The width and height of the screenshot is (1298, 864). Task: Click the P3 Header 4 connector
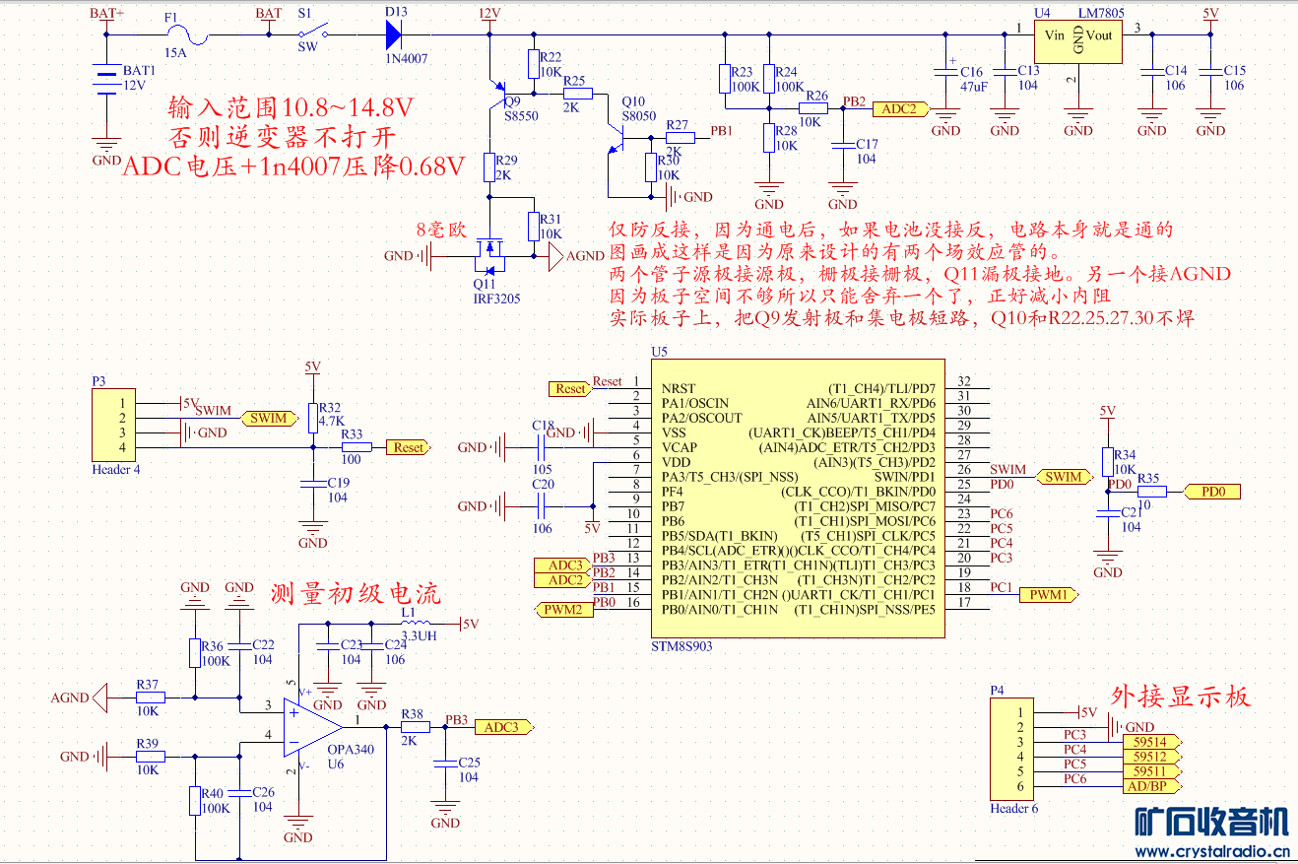(114, 426)
